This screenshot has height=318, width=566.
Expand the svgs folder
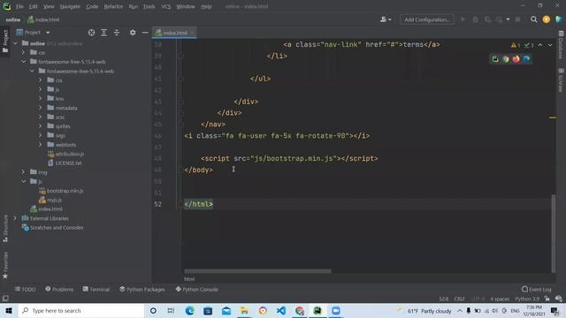click(x=40, y=135)
